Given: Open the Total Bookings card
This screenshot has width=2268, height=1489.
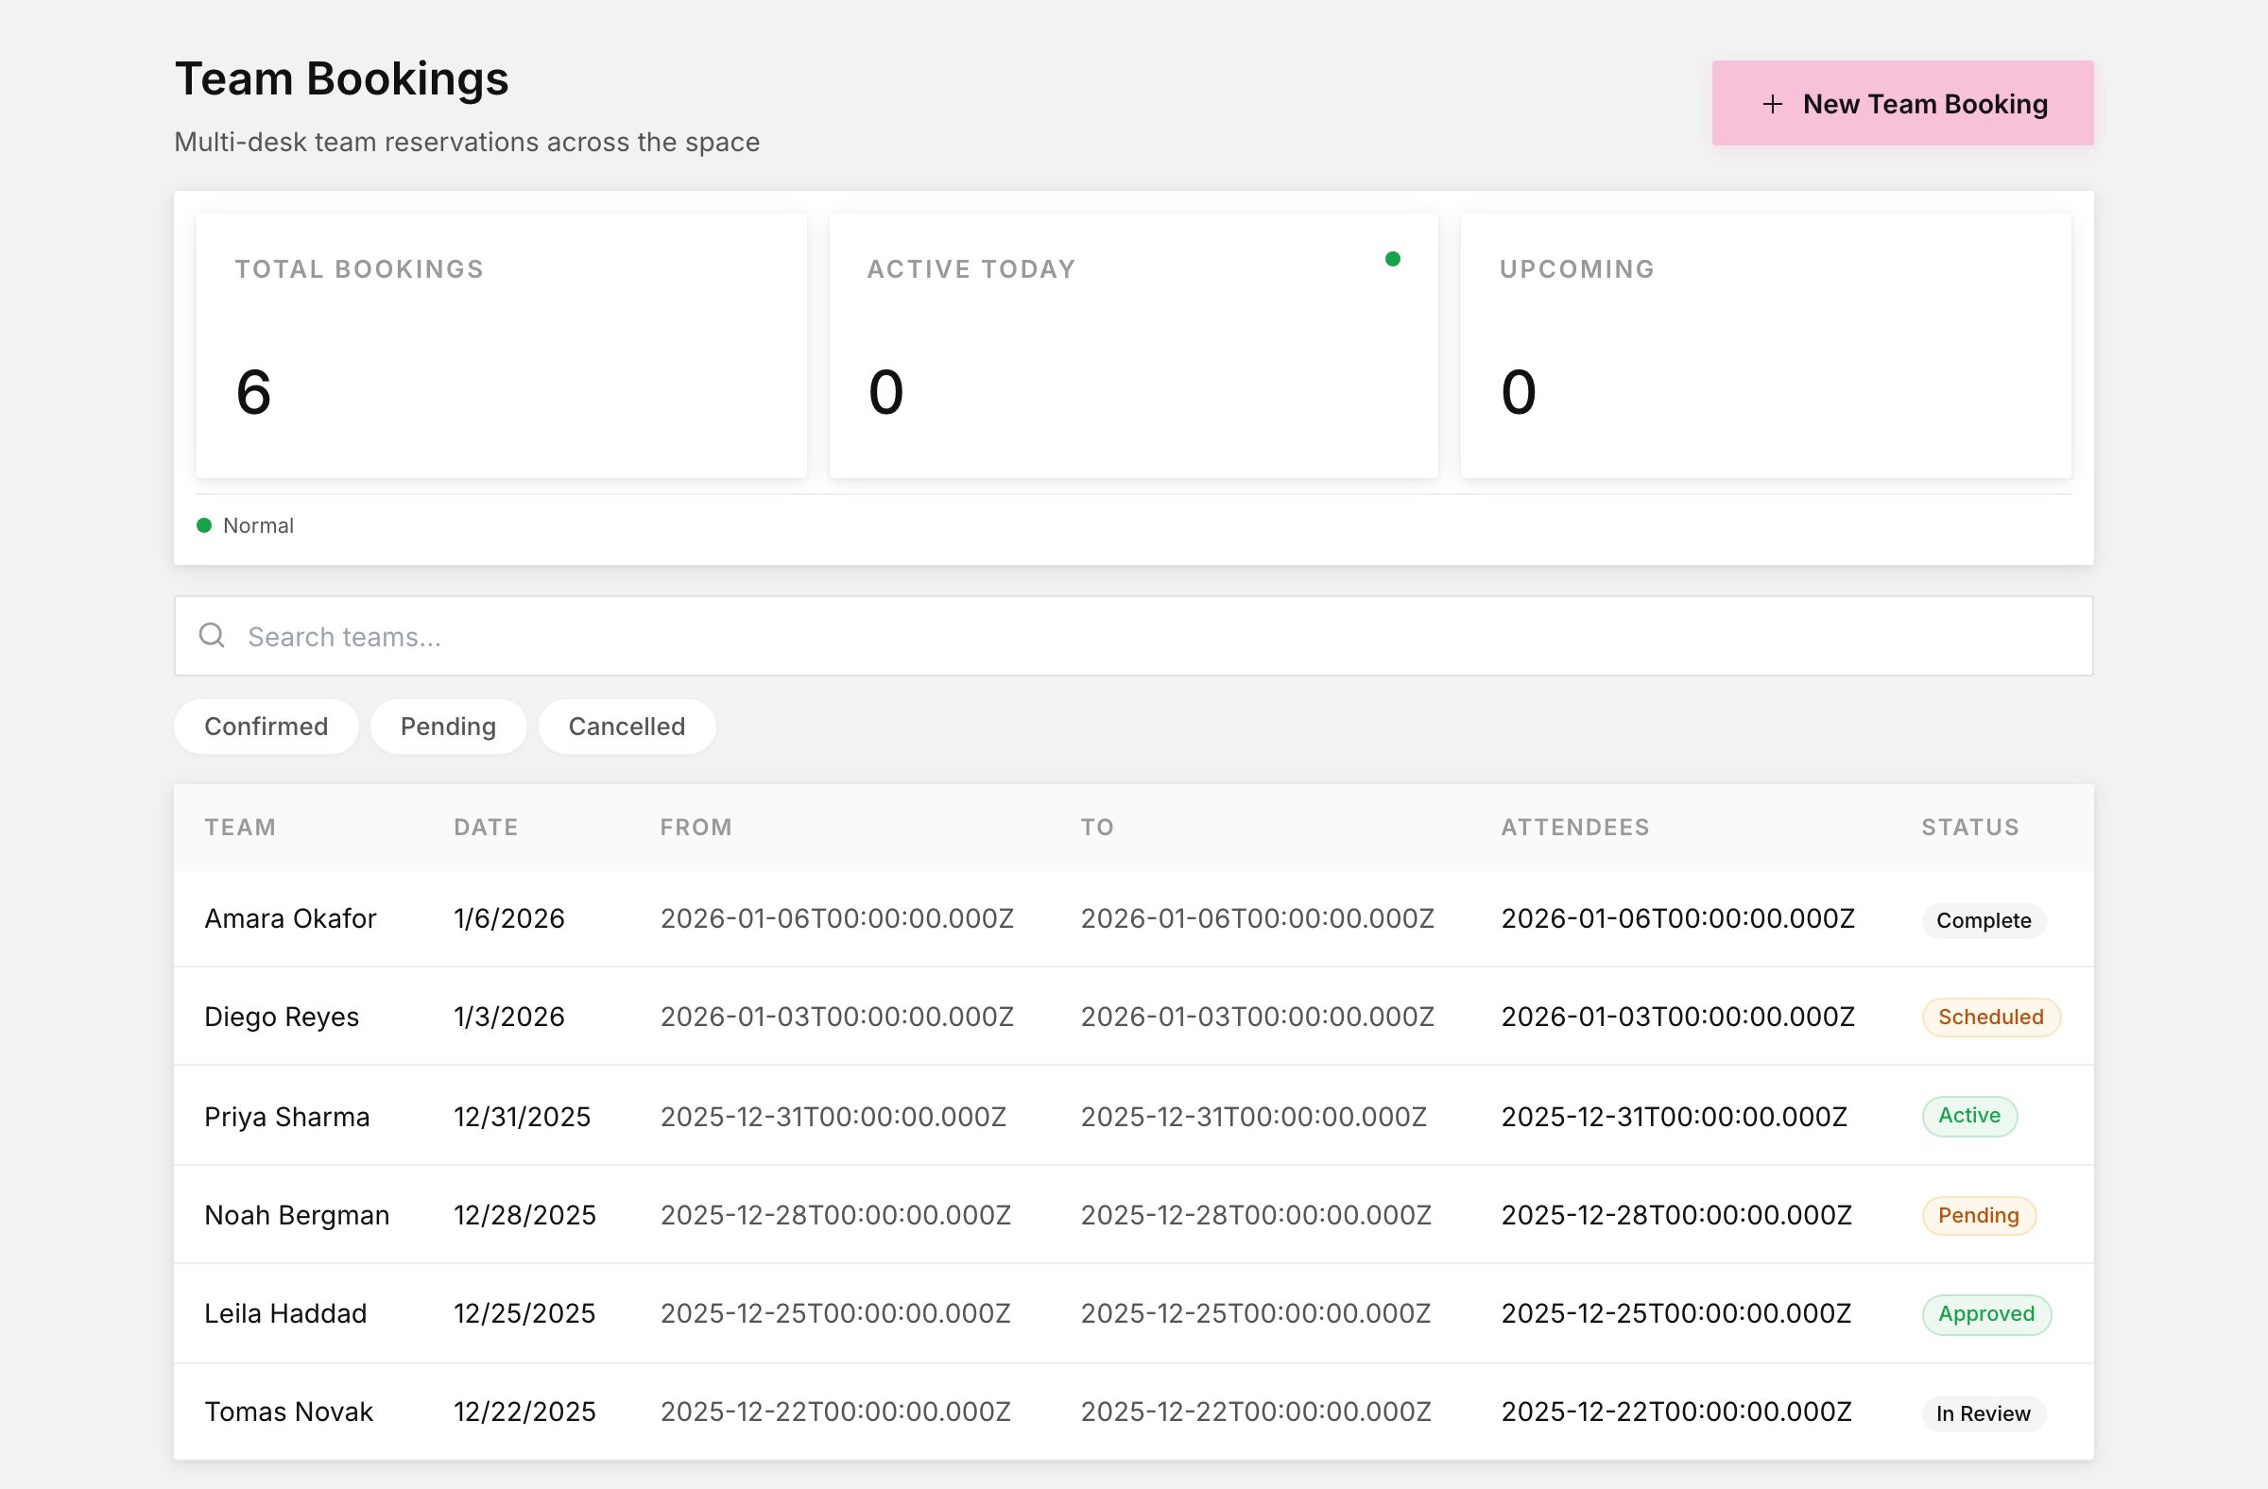Looking at the screenshot, I should (501, 346).
